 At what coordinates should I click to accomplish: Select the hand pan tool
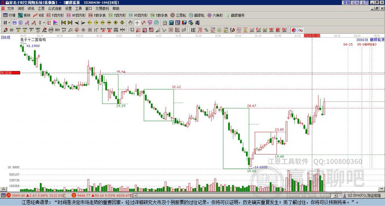tap(130, 23)
